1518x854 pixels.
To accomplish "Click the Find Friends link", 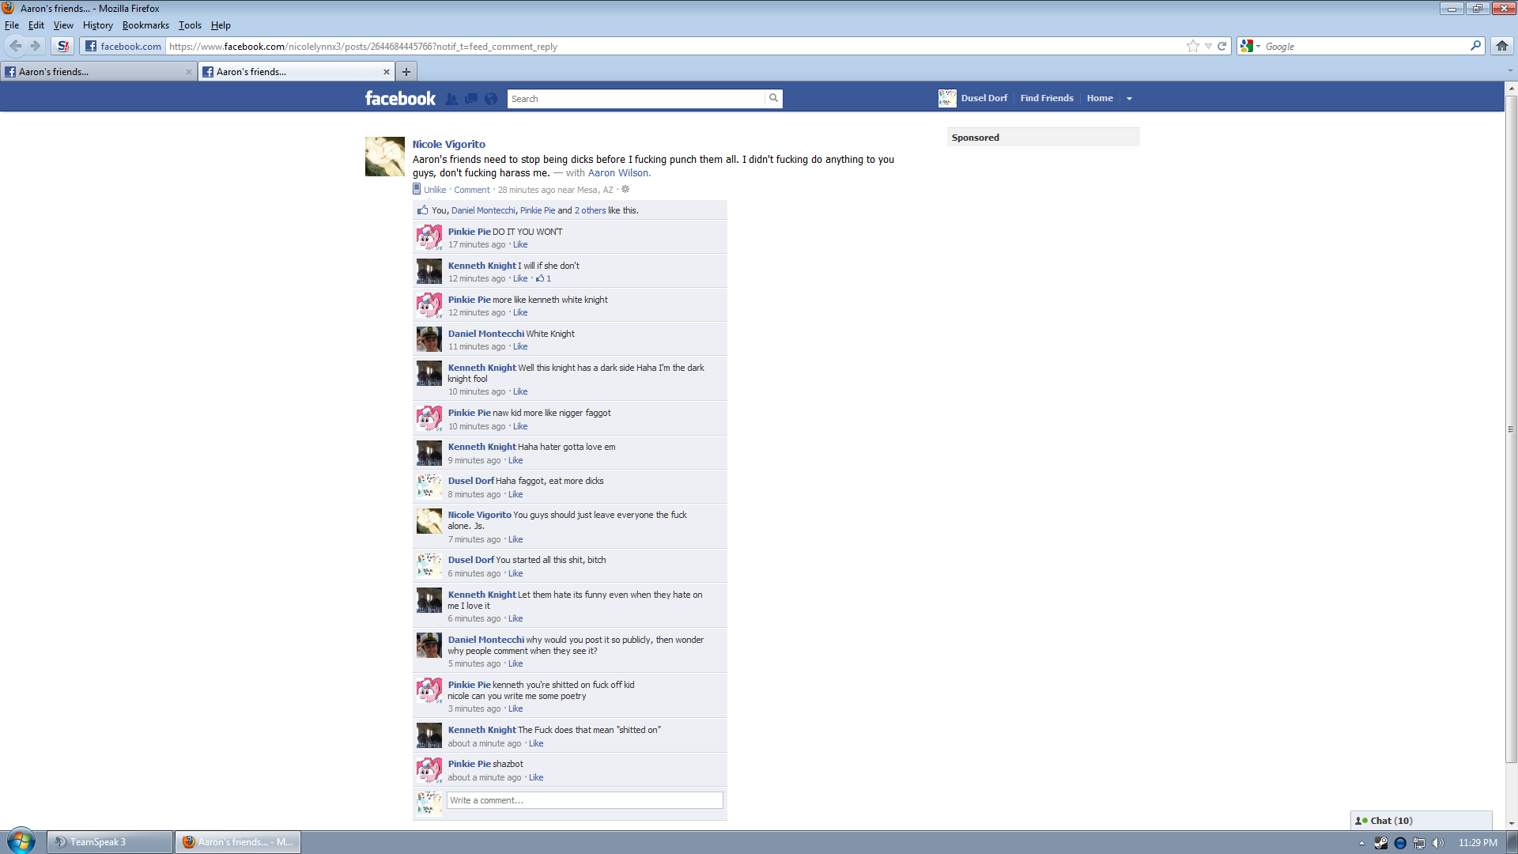I will tap(1046, 98).
